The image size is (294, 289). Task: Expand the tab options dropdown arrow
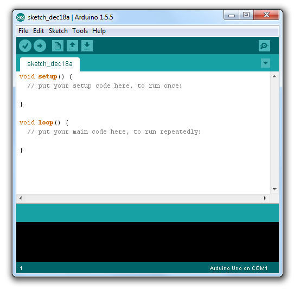coord(265,63)
